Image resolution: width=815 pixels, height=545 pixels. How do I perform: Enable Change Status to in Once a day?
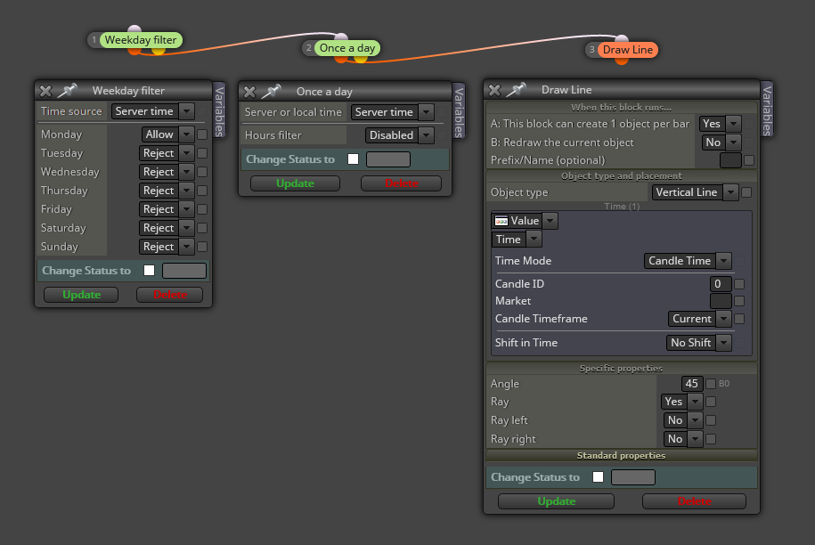pyautogui.click(x=353, y=159)
